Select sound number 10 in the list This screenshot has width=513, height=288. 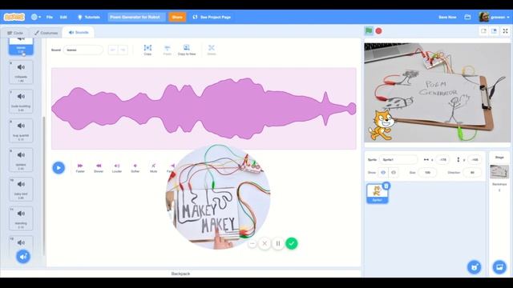click(21, 190)
